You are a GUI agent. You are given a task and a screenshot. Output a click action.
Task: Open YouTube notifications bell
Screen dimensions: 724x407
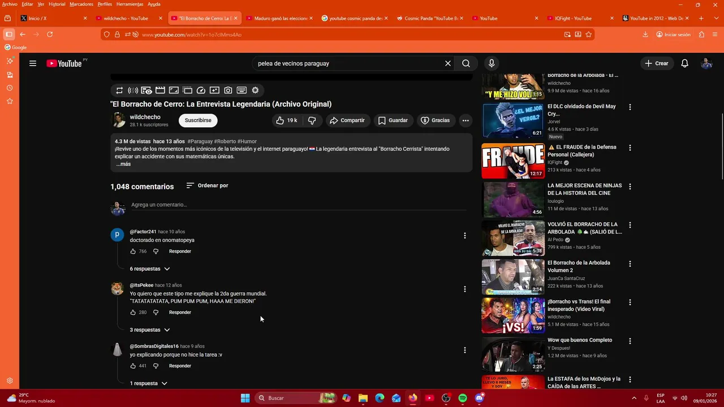pos(684,63)
